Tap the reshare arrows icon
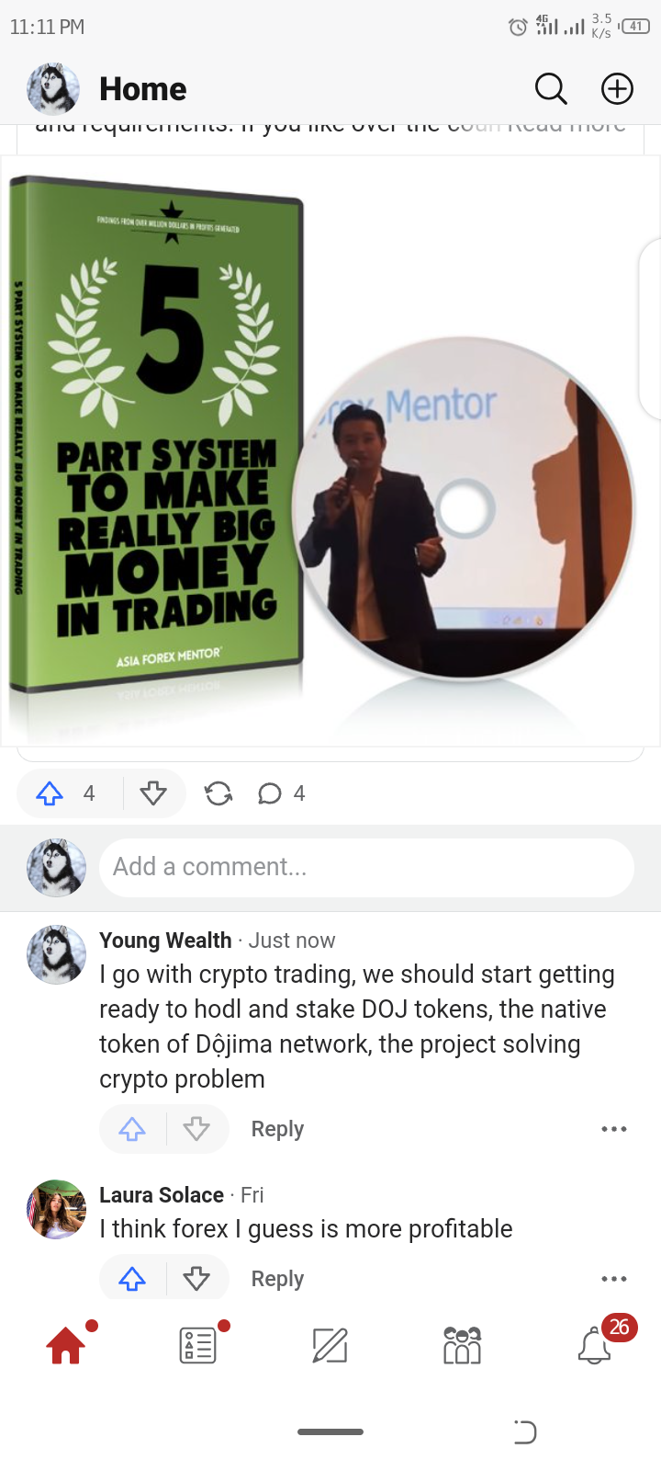661x1471 pixels. [x=218, y=793]
